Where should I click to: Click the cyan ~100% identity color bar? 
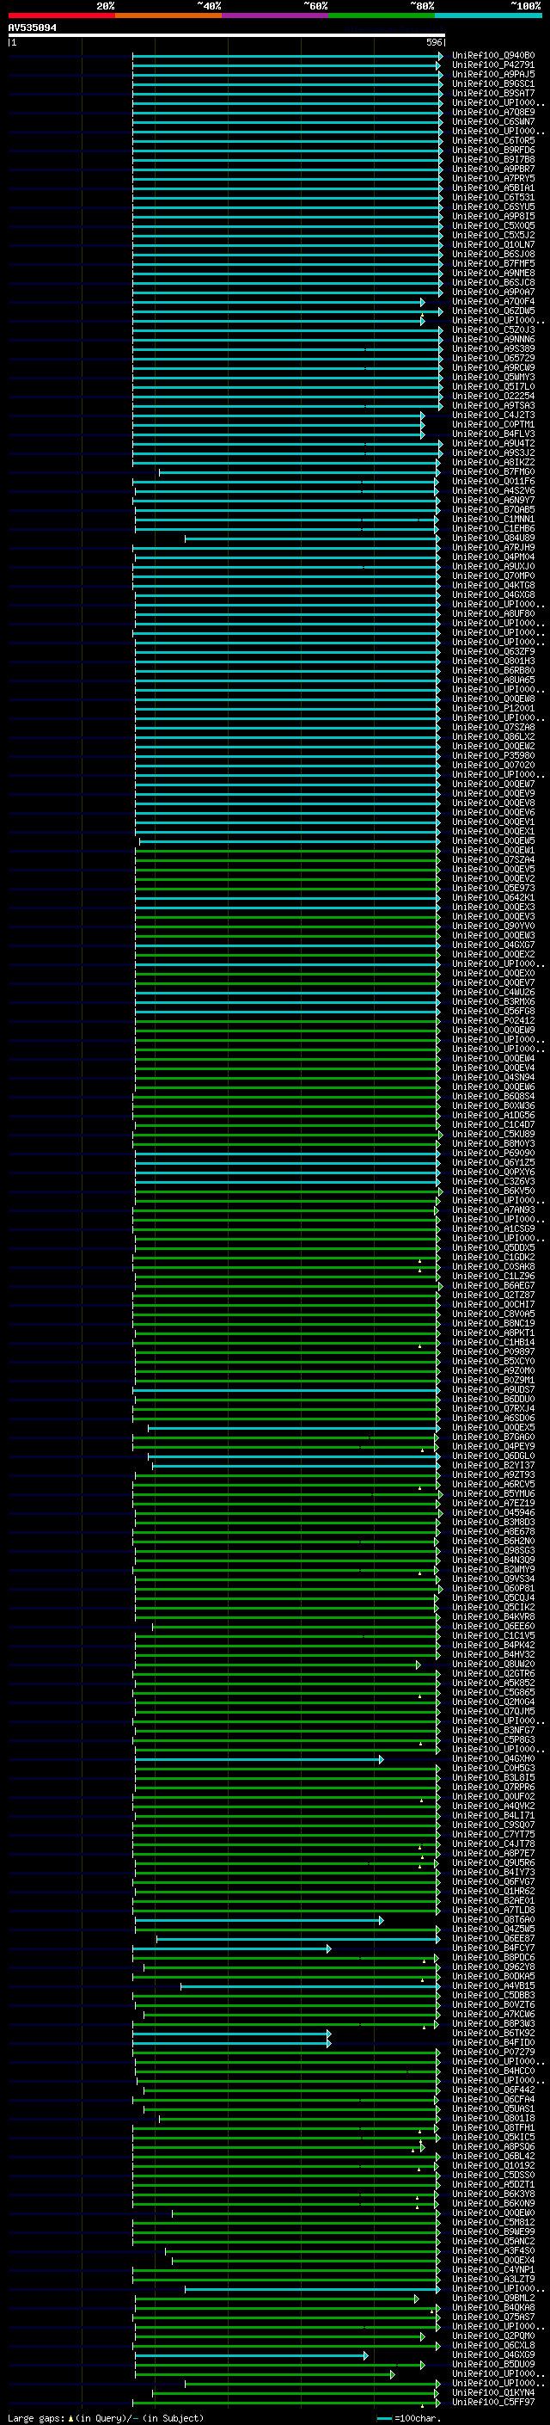click(488, 15)
